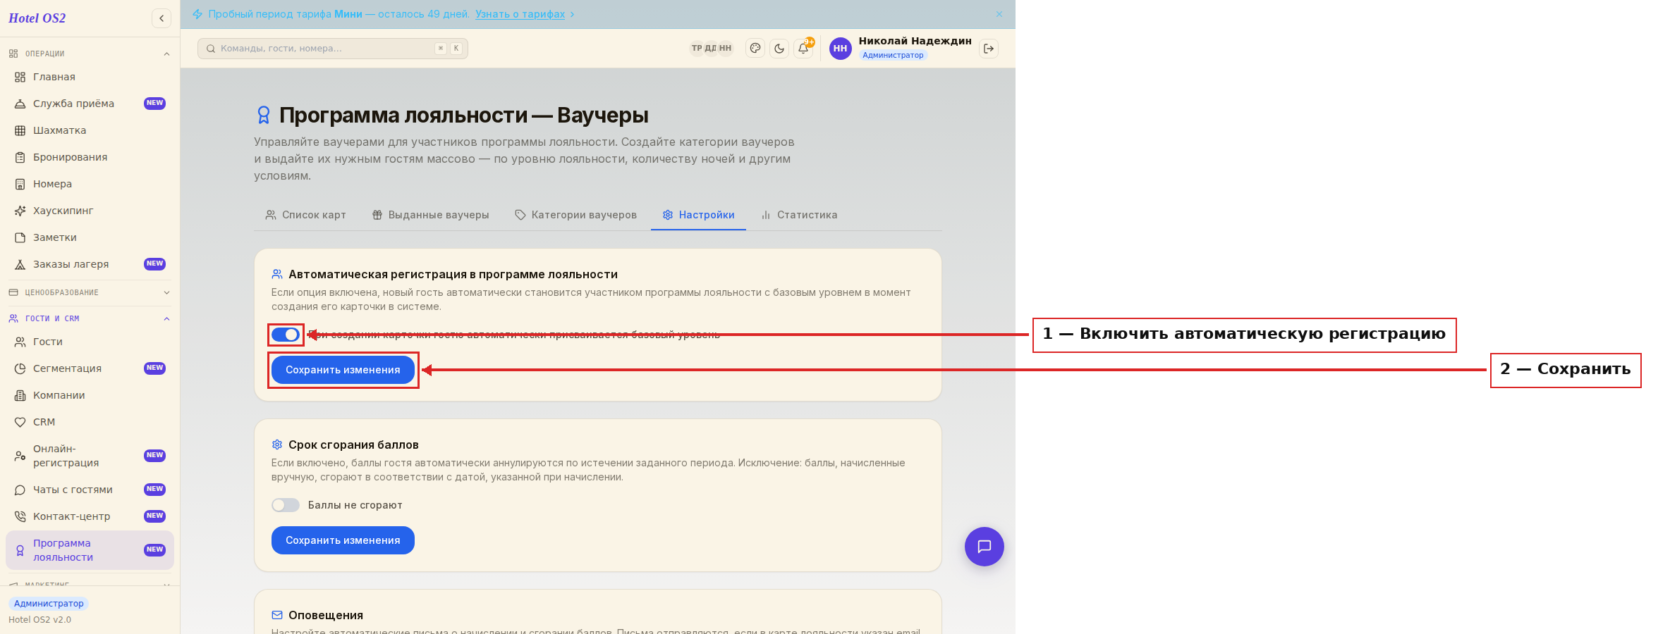Open Категории ваучеров tab
Screen dimensions: 1658x634
point(575,215)
